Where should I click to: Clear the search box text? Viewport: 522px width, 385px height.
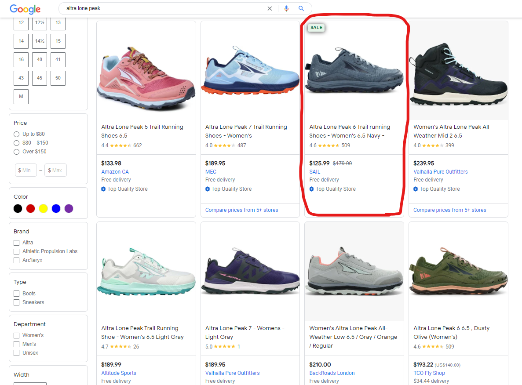coord(270,8)
